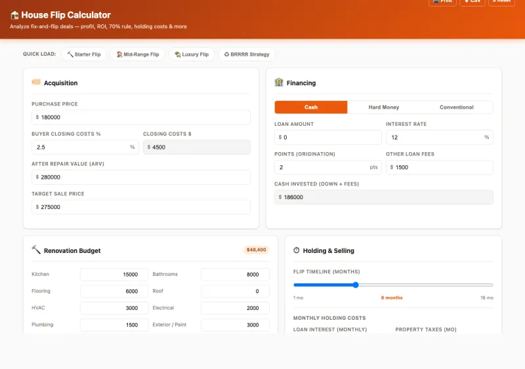Click the 'PROPERTY TAXES (MO)' label

tap(426, 330)
